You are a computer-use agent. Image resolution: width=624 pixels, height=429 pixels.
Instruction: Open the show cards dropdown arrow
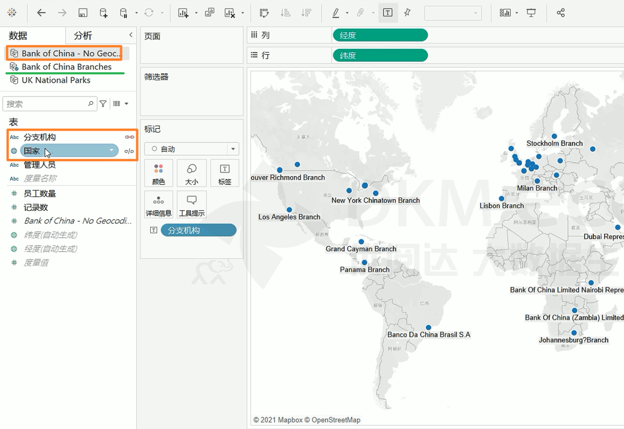[517, 13]
